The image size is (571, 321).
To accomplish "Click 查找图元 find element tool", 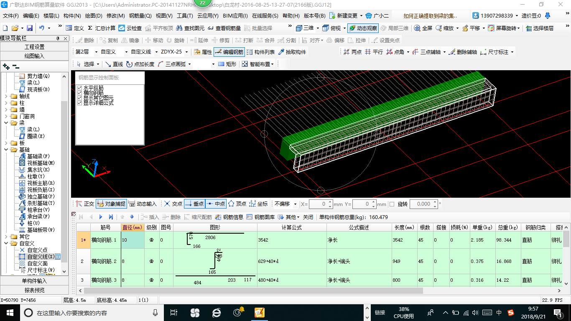I will pos(191,28).
